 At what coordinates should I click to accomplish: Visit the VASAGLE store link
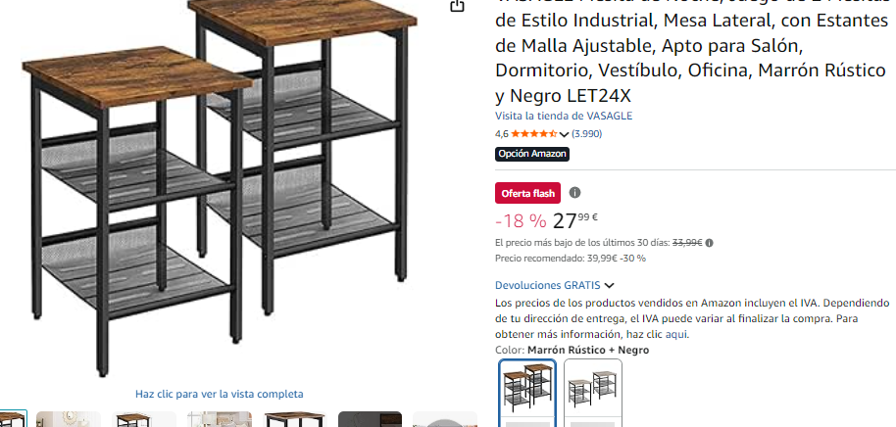point(564,116)
